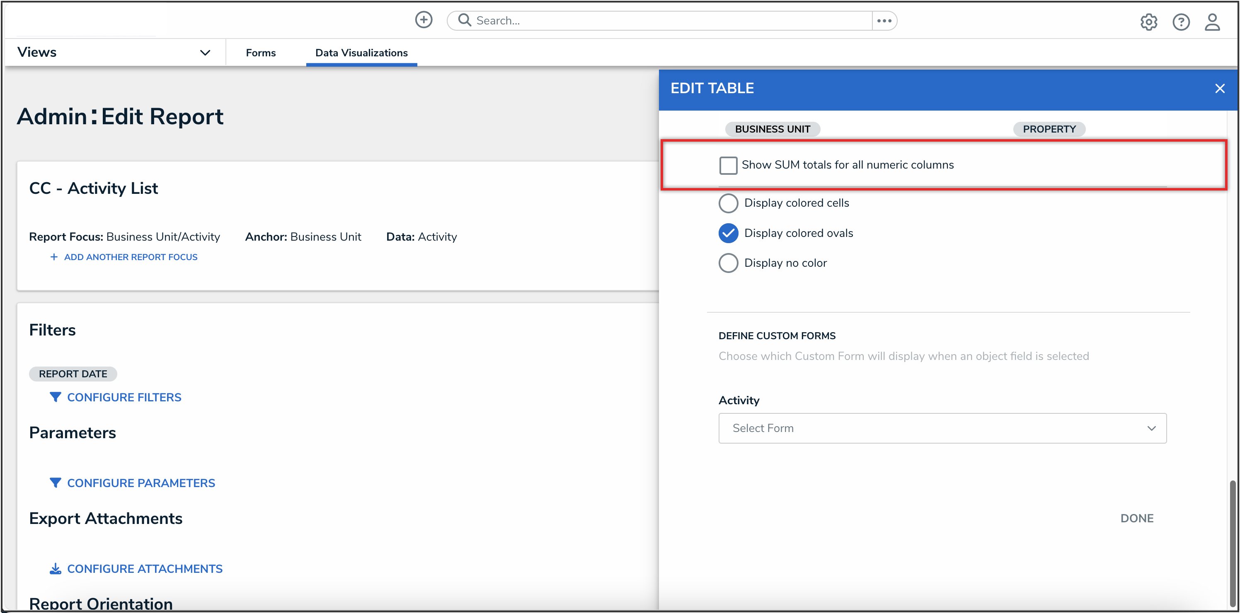The image size is (1240, 613).
Task: Open the user profile icon
Action: (x=1212, y=22)
